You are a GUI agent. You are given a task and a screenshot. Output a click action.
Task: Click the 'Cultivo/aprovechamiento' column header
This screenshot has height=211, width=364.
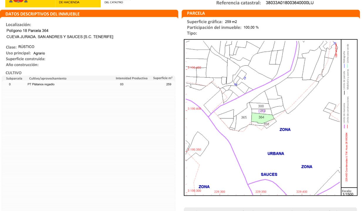point(48,79)
